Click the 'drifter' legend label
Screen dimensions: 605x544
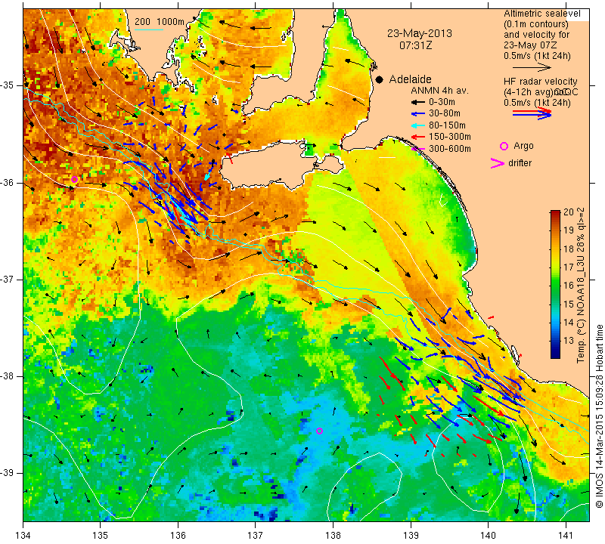point(520,163)
